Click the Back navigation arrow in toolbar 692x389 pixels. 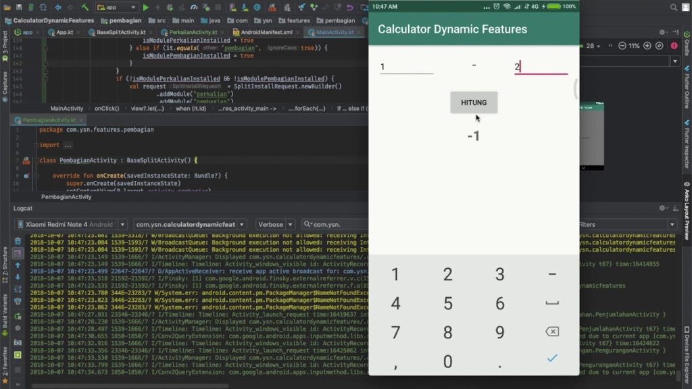[58, 7]
